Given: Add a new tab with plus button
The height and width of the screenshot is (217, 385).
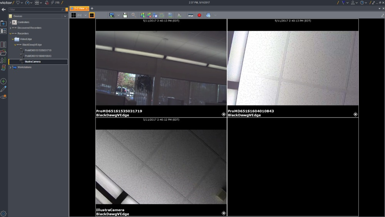Looking at the screenshot, I should (92, 8).
